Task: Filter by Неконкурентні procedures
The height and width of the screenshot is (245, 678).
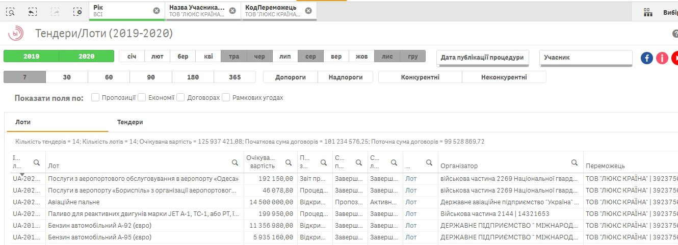Action: 504,77
